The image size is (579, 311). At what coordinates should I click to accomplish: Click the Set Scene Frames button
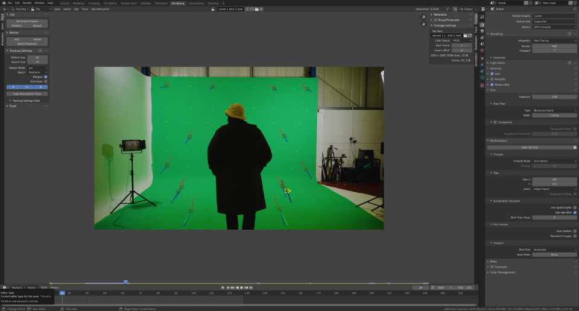(27, 22)
